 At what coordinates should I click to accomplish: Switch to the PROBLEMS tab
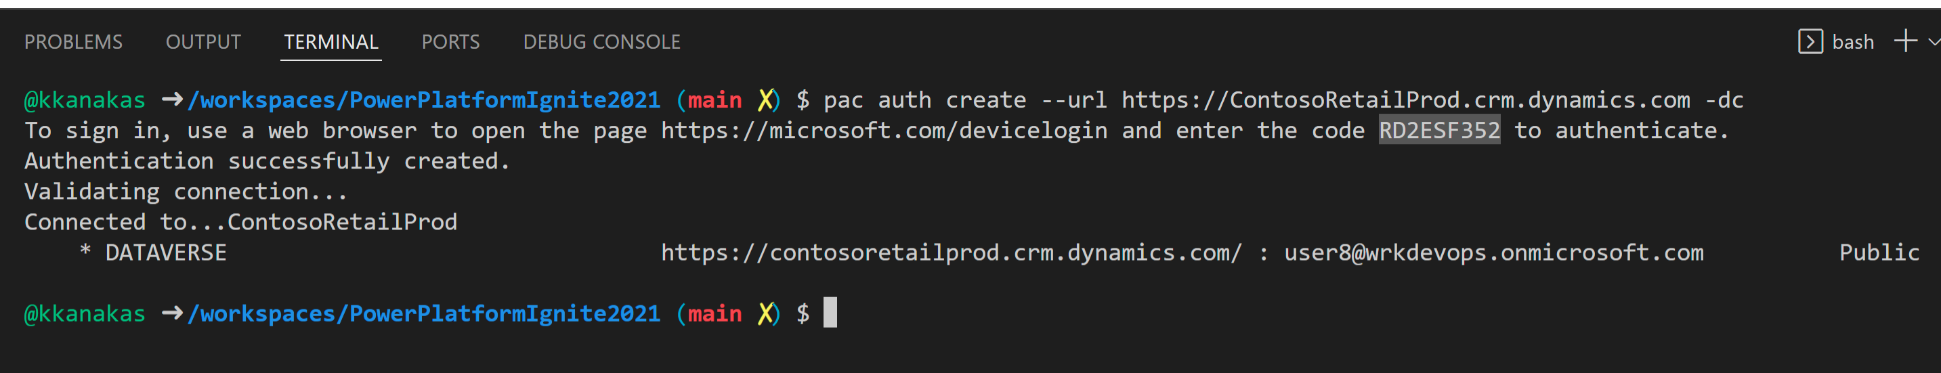tap(73, 42)
